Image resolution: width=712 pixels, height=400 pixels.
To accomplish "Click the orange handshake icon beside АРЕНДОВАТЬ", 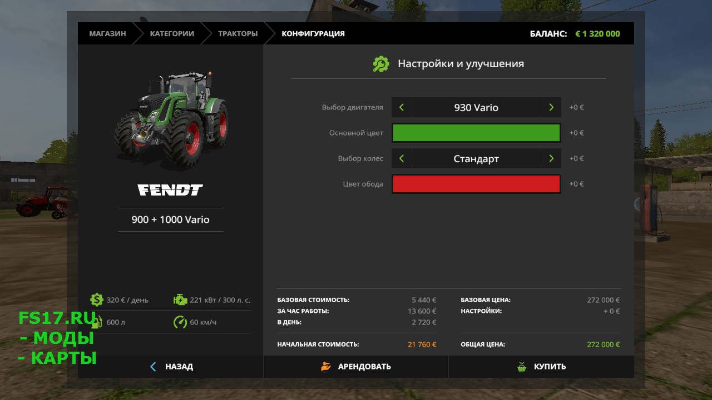I will [x=326, y=367].
